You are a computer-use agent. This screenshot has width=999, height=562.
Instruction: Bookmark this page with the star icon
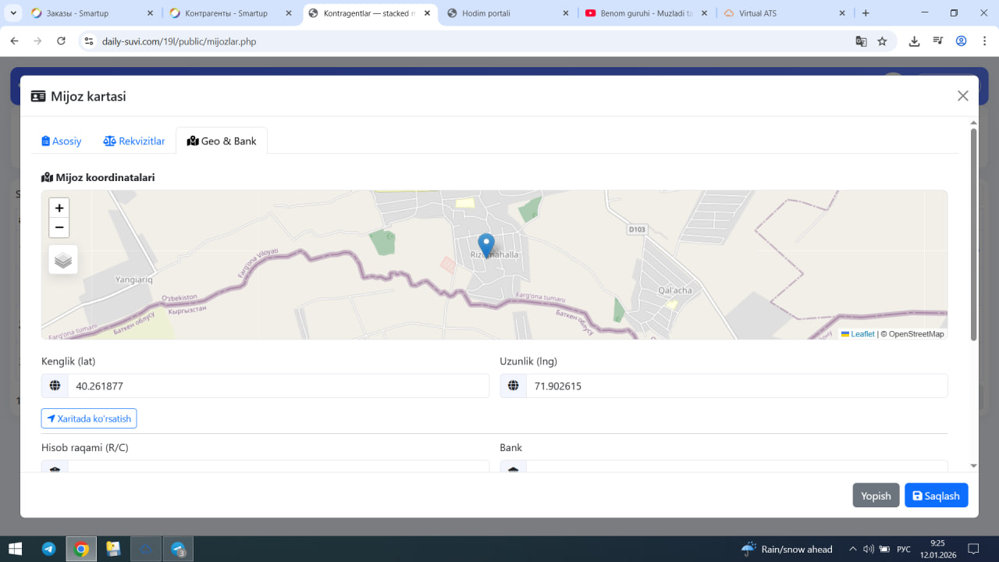coord(882,41)
